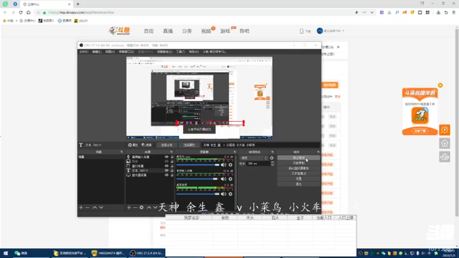Open the scene transition type dropdown
This screenshot has width=459, height=258.
[254, 158]
